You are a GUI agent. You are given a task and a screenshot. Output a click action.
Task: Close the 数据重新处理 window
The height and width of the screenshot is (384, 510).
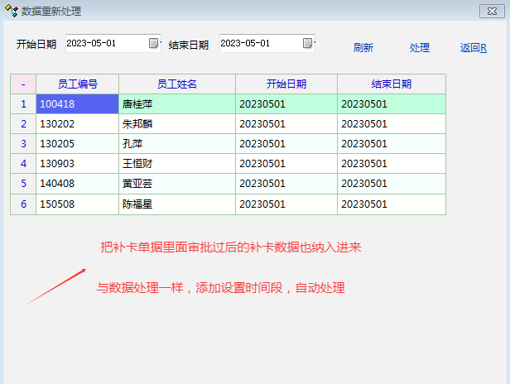[490, 11]
